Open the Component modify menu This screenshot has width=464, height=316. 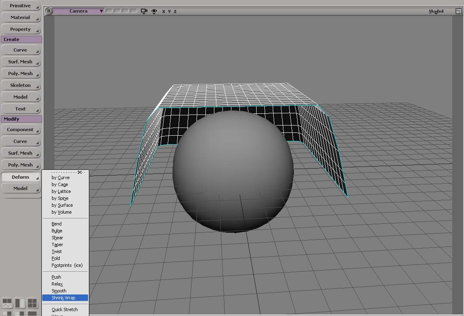(x=20, y=130)
